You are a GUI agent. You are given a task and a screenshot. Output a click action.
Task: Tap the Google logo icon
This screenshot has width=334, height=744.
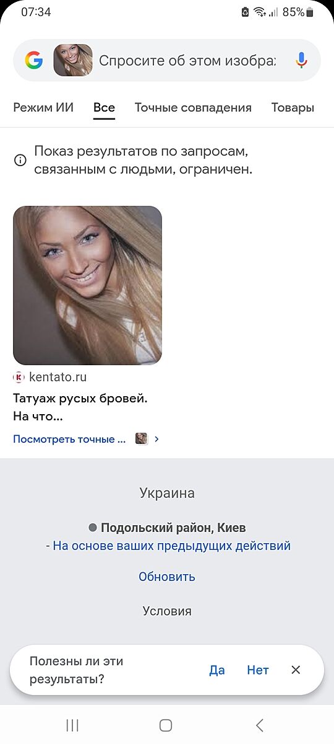(33, 60)
